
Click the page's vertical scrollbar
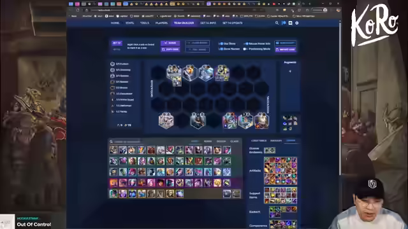[x=340, y=99]
